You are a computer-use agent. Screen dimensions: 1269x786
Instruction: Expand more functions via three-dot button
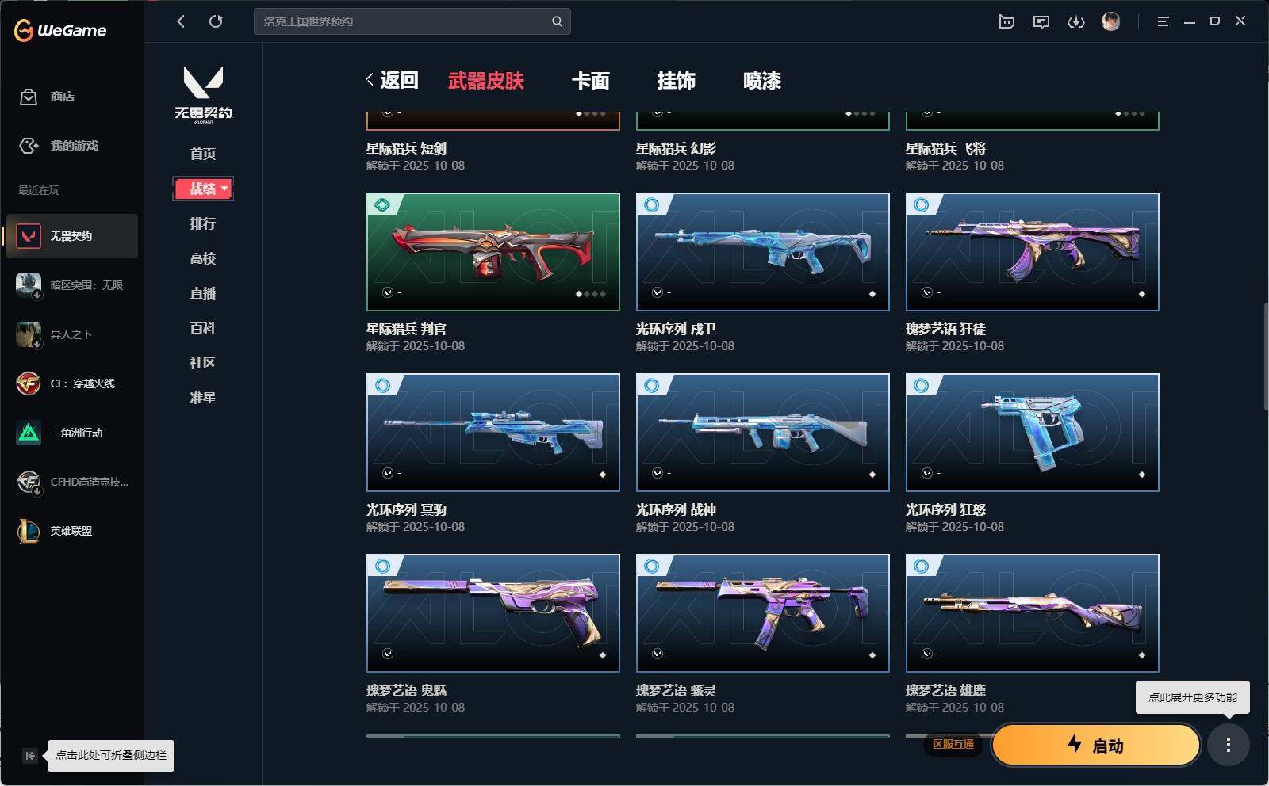(x=1229, y=745)
